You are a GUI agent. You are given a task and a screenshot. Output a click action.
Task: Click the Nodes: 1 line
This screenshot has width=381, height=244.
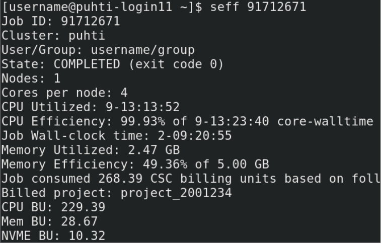[31, 78]
